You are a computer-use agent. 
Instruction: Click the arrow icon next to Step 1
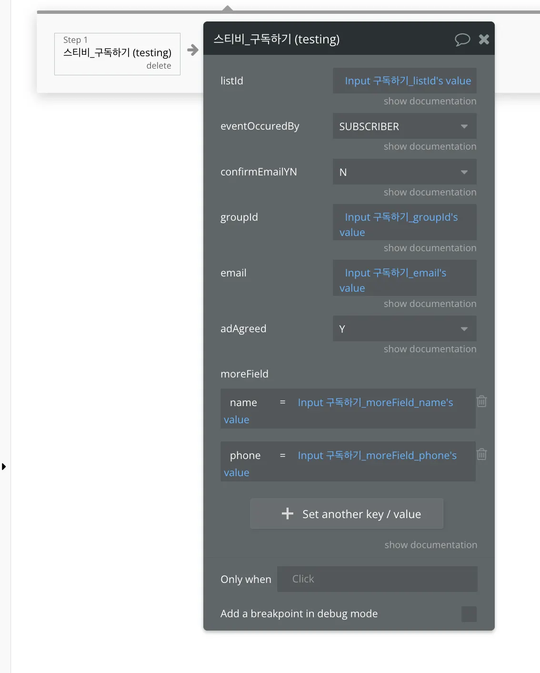coord(193,50)
